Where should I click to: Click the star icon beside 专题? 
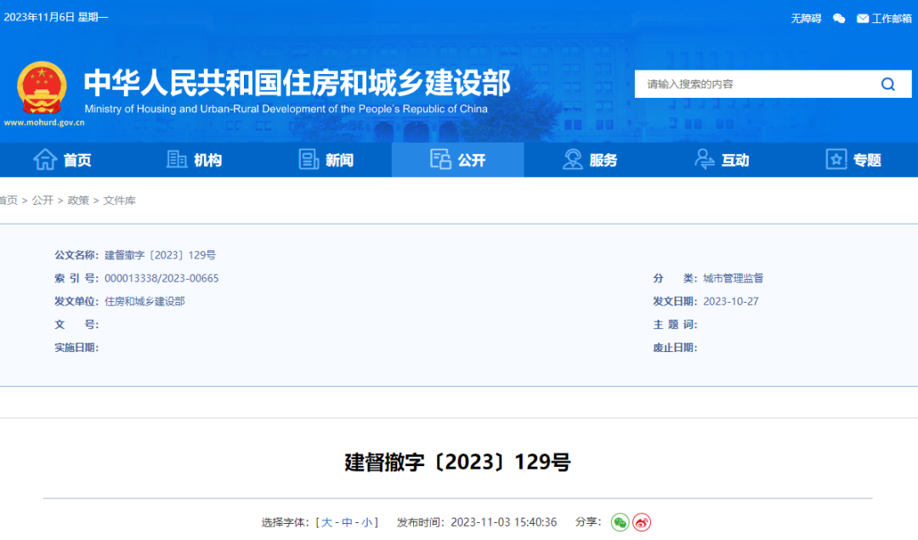[x=836, y=159]
